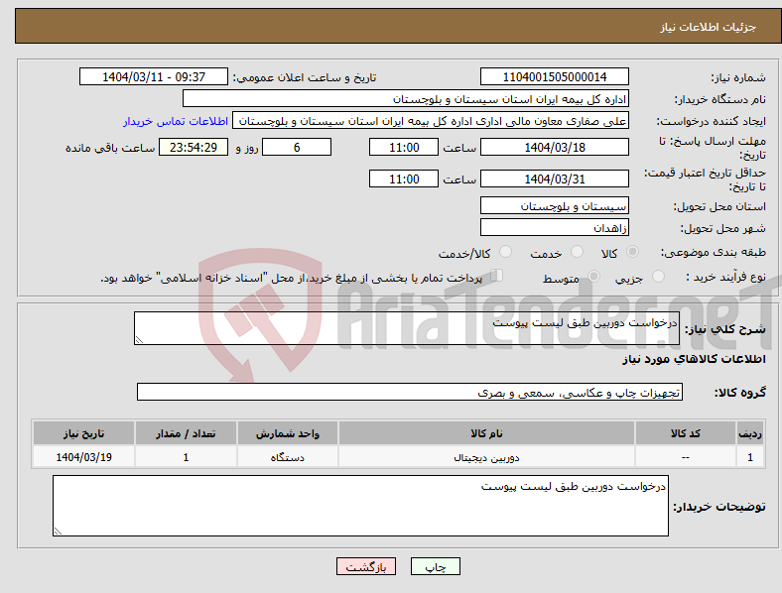The width and height of the screenshot is (782, 593).
Task: Click the دستگاه unit cell
Action: (x=287, y=457)
